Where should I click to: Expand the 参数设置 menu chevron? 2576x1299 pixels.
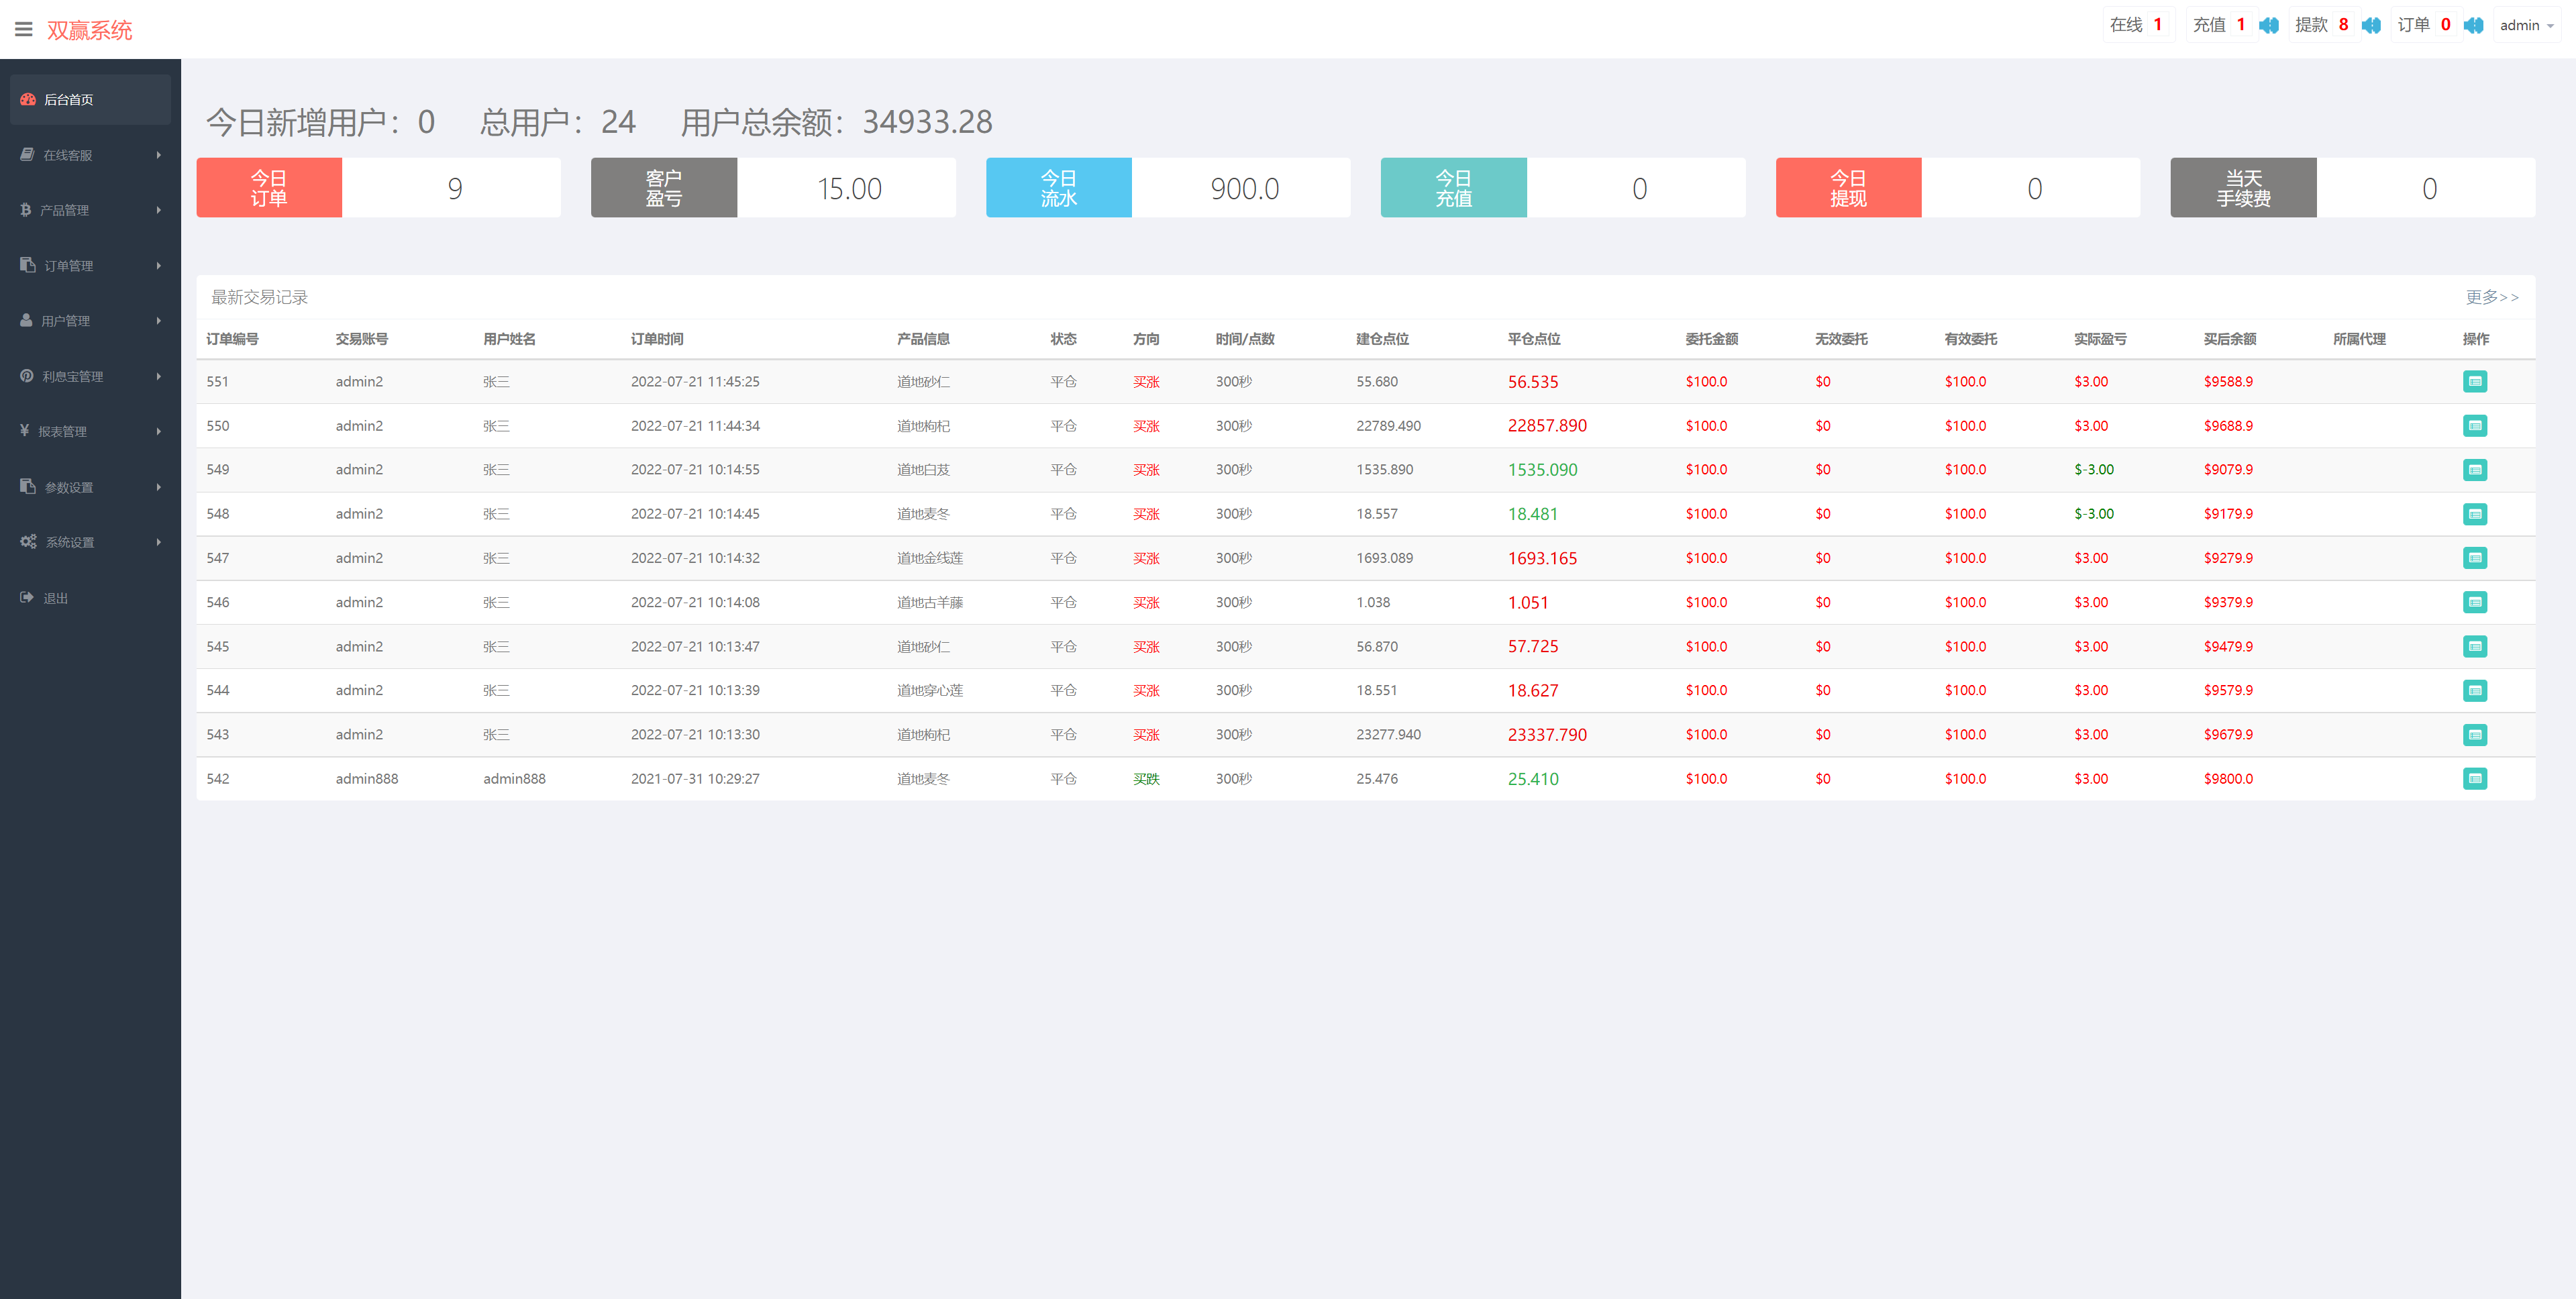point(158,487)
